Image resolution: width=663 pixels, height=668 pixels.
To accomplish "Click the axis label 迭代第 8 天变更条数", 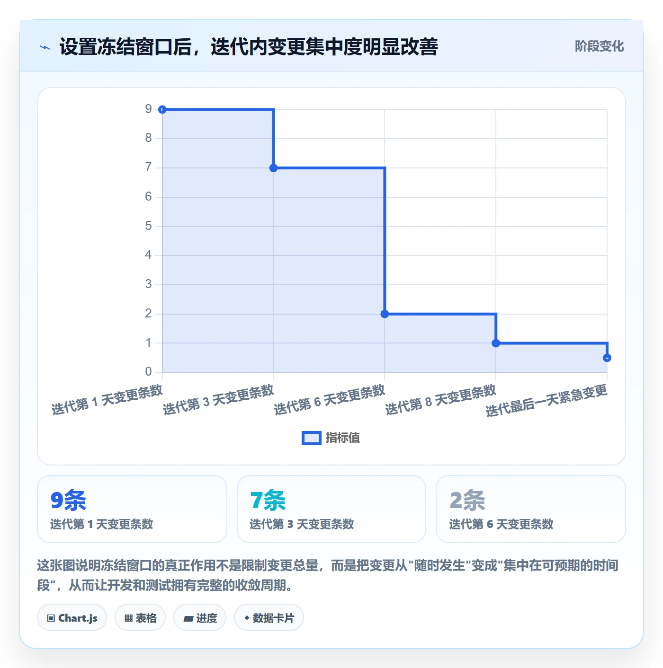I will click(441, 400).
